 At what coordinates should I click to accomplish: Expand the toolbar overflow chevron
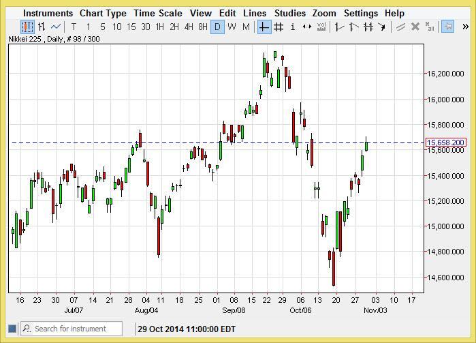(466, 27)
